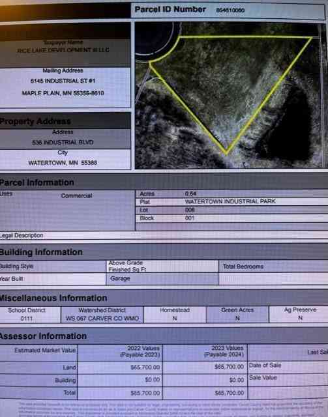Click the Legal Description row
This screenshot has height=417, width=328.
tap(164, 235)
